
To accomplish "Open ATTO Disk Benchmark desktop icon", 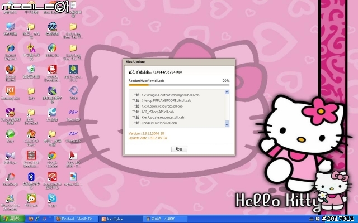I will point(31,159).
